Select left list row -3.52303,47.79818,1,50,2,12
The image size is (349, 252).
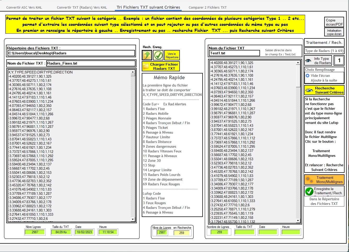tap(29, 177)
